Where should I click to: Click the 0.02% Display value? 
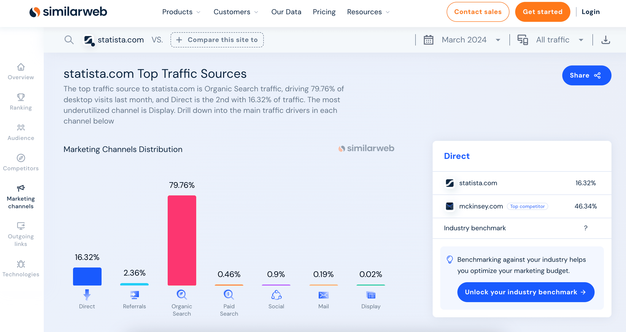point(371,274)
